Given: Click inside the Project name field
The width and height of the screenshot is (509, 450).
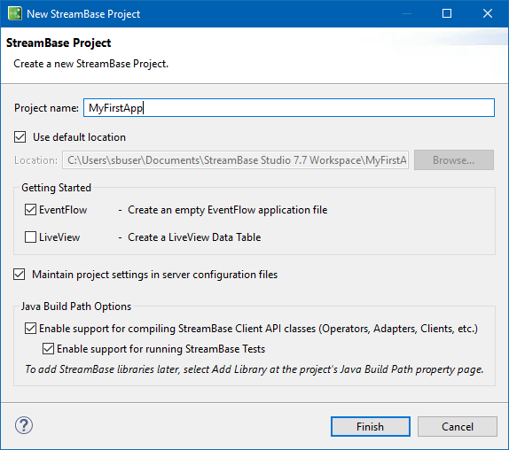Looking at the screenshot, I should tap(289, 108).
